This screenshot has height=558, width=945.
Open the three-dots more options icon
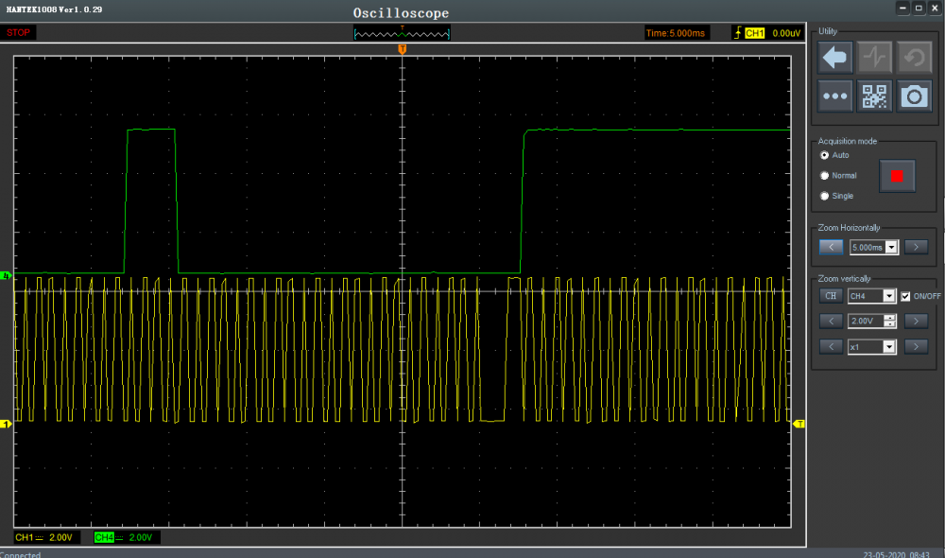835,96
